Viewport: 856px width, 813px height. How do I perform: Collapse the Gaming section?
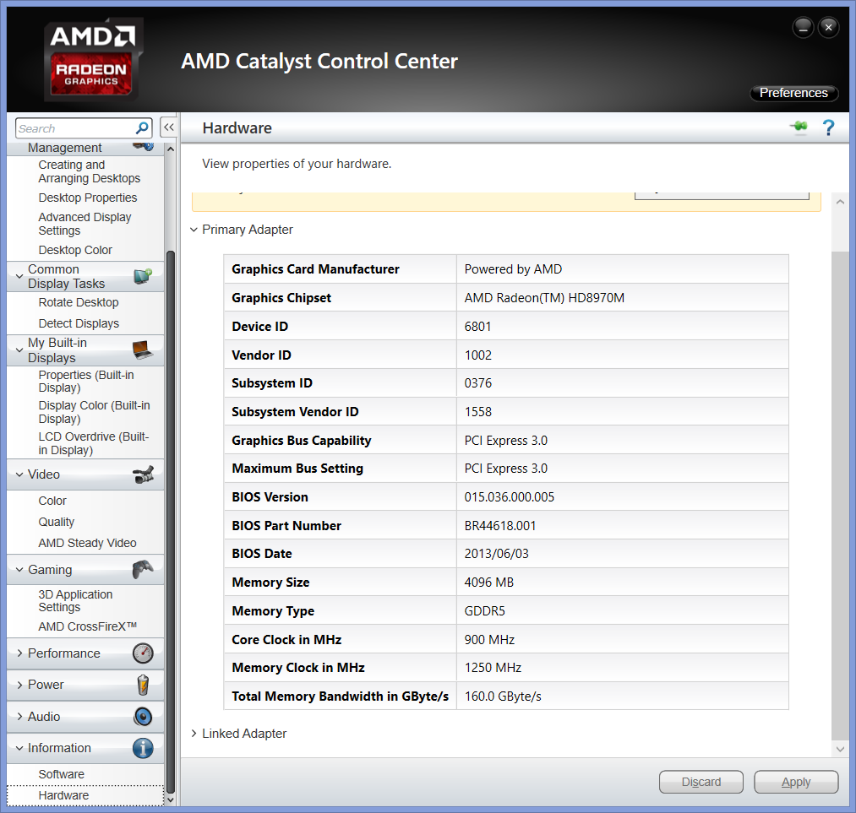point(19,570)
